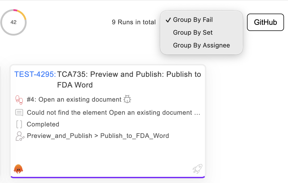
Task: Click the comment bubble icon
Action: 19,113
